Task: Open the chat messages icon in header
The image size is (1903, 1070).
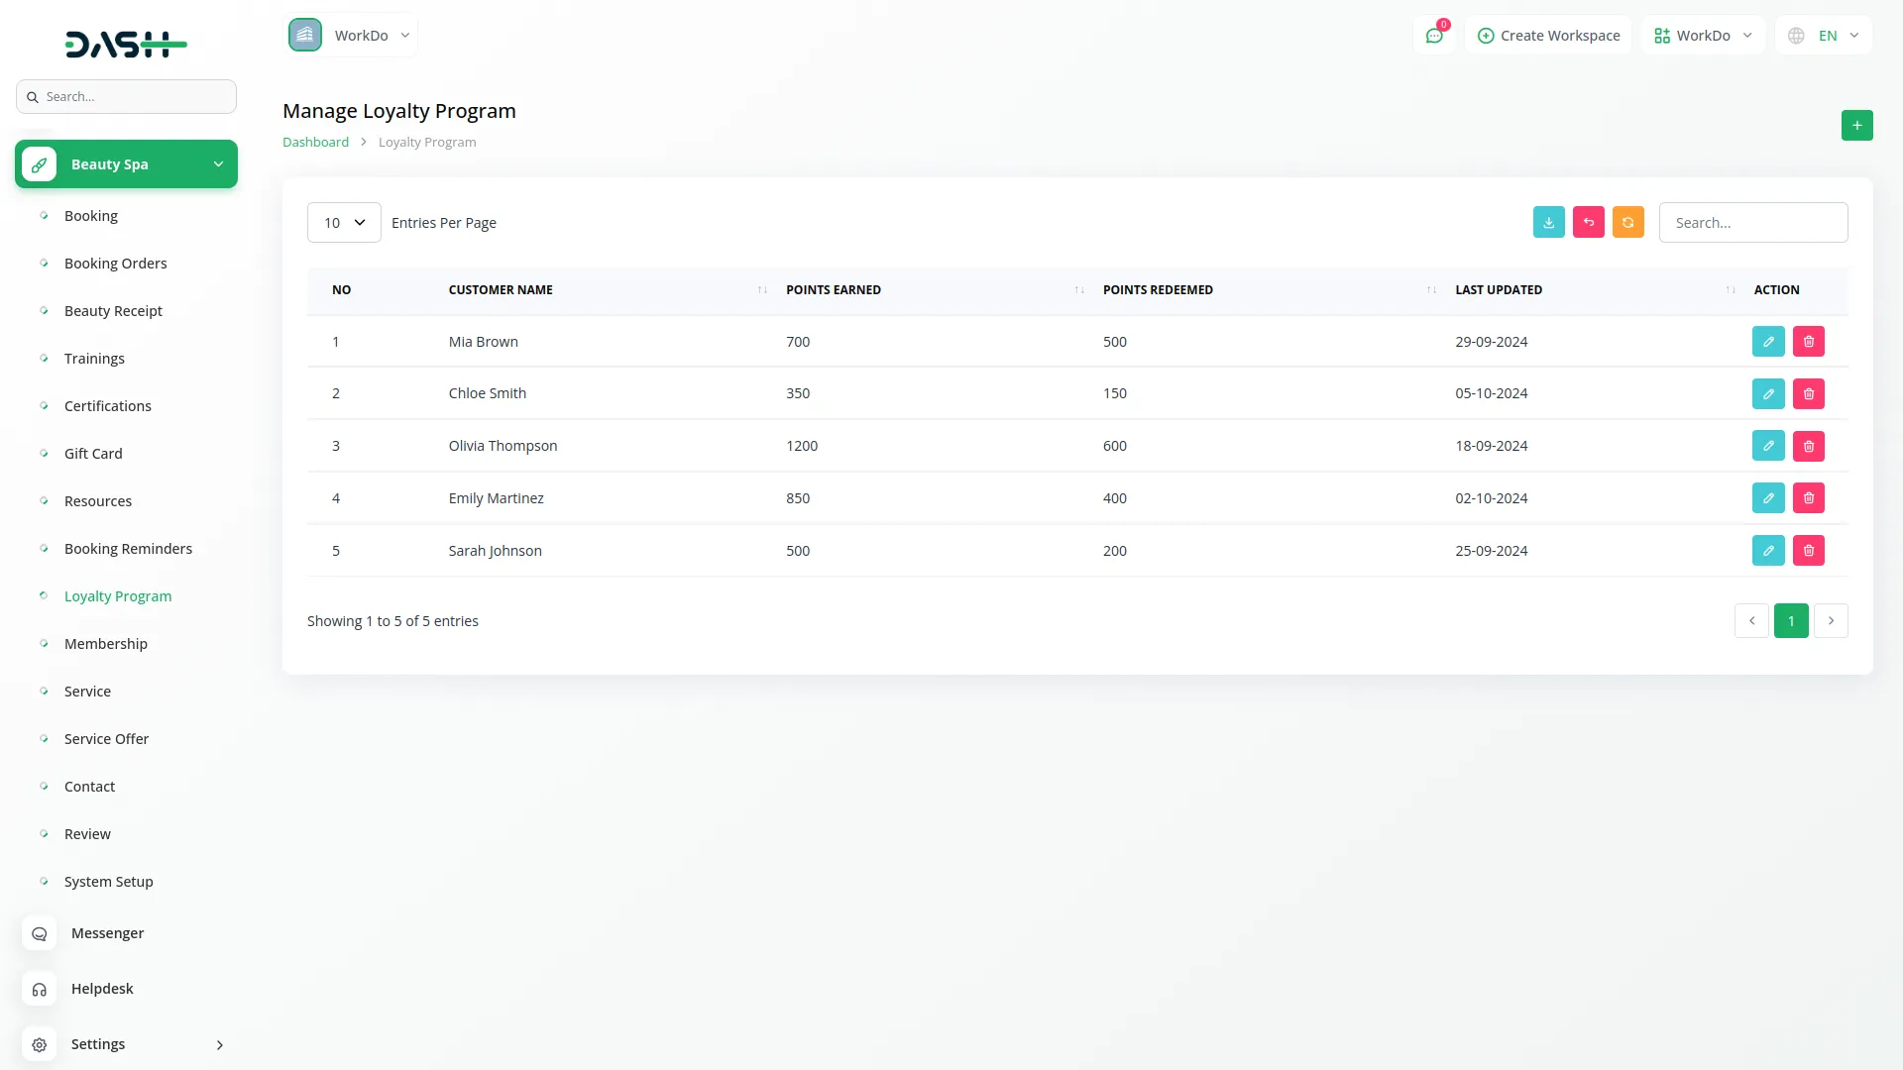Action: pos(1433,36)
